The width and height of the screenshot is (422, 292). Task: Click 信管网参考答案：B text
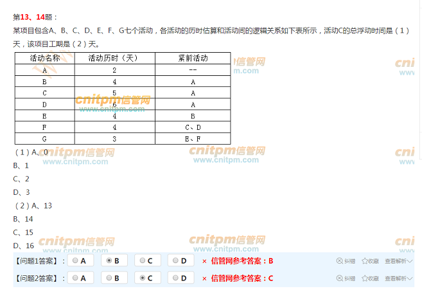(x=242, y=261)
